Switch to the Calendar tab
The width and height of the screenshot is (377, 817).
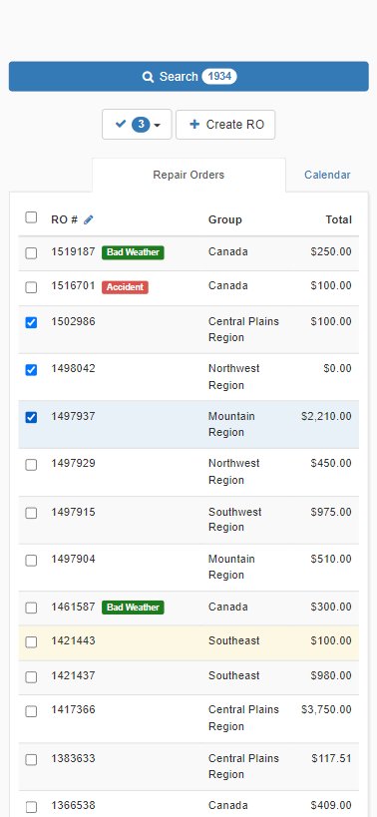point(327,176)
